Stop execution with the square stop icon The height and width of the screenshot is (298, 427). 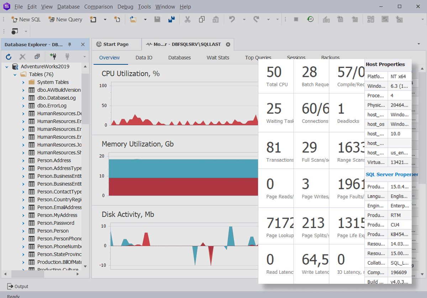pos(296,19)
